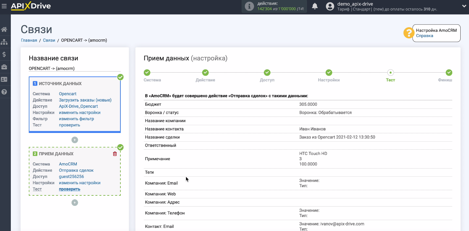Delete the data receiving block (trash icon)
Viewport: 469px width, 231px height.
pos(115,154)
